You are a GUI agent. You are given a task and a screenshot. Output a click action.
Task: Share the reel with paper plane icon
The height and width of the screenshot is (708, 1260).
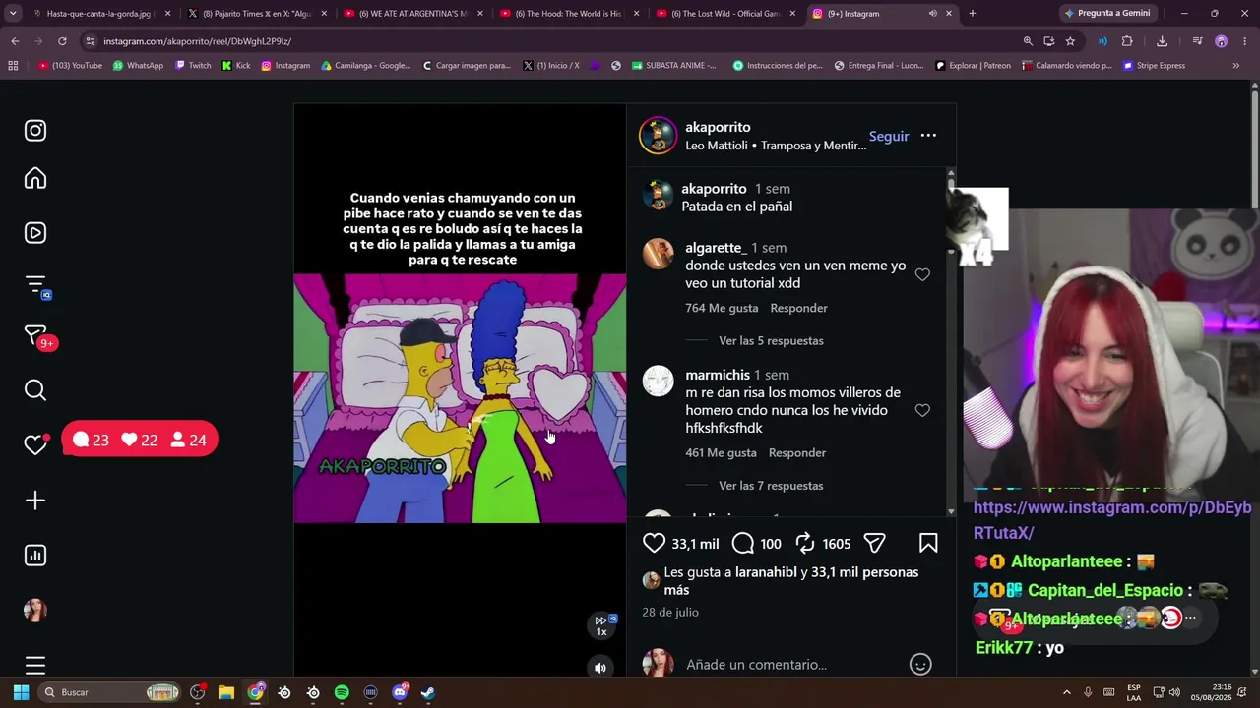[874, 543]
